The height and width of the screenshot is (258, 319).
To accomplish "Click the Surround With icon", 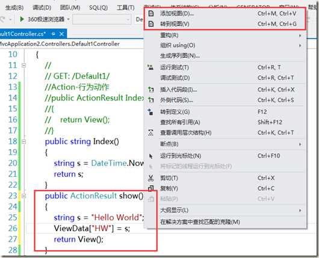I will [x=150, y=100].
